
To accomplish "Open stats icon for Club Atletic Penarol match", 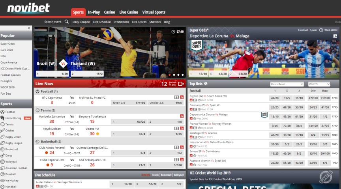I will click(182, 147).
